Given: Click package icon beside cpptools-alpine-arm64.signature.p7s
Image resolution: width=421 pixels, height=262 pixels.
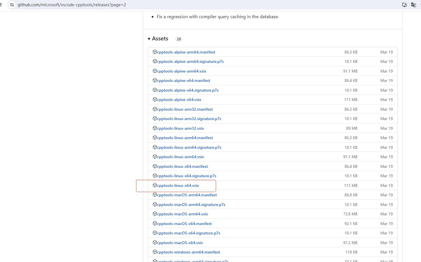Looking at the screenshot, I should tap(155, 61).
